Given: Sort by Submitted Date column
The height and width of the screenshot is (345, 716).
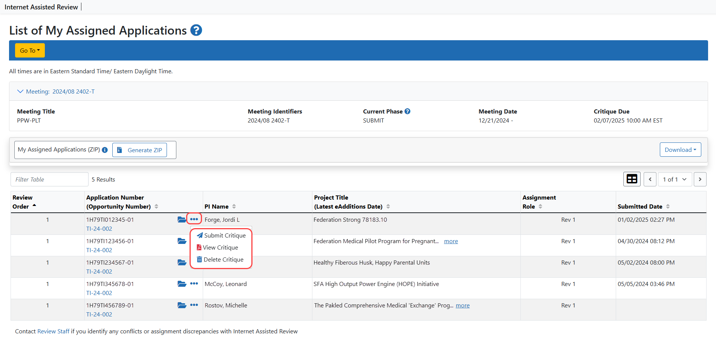Looking at the screenshot, I should [668, 206].
